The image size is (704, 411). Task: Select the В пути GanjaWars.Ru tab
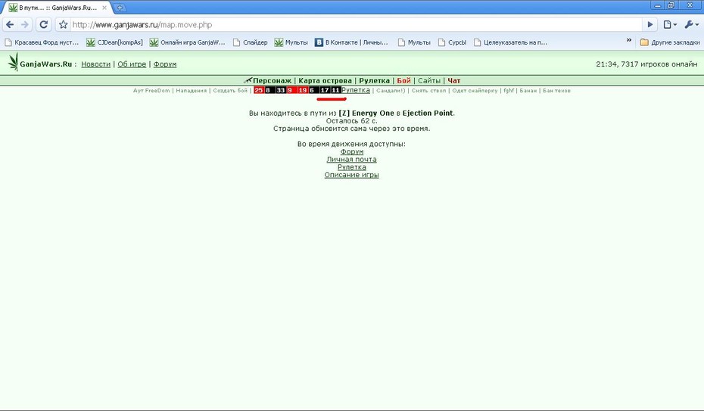point(57,8)
